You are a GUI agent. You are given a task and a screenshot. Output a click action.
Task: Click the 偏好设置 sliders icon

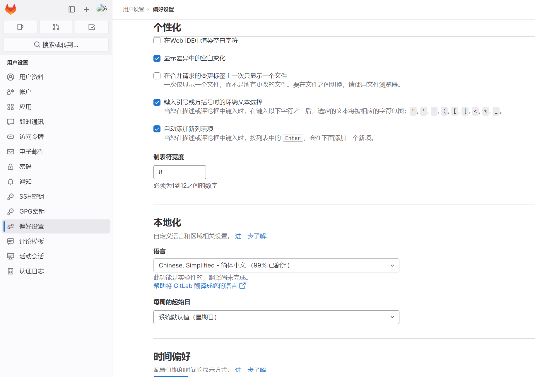coord(11,226)
